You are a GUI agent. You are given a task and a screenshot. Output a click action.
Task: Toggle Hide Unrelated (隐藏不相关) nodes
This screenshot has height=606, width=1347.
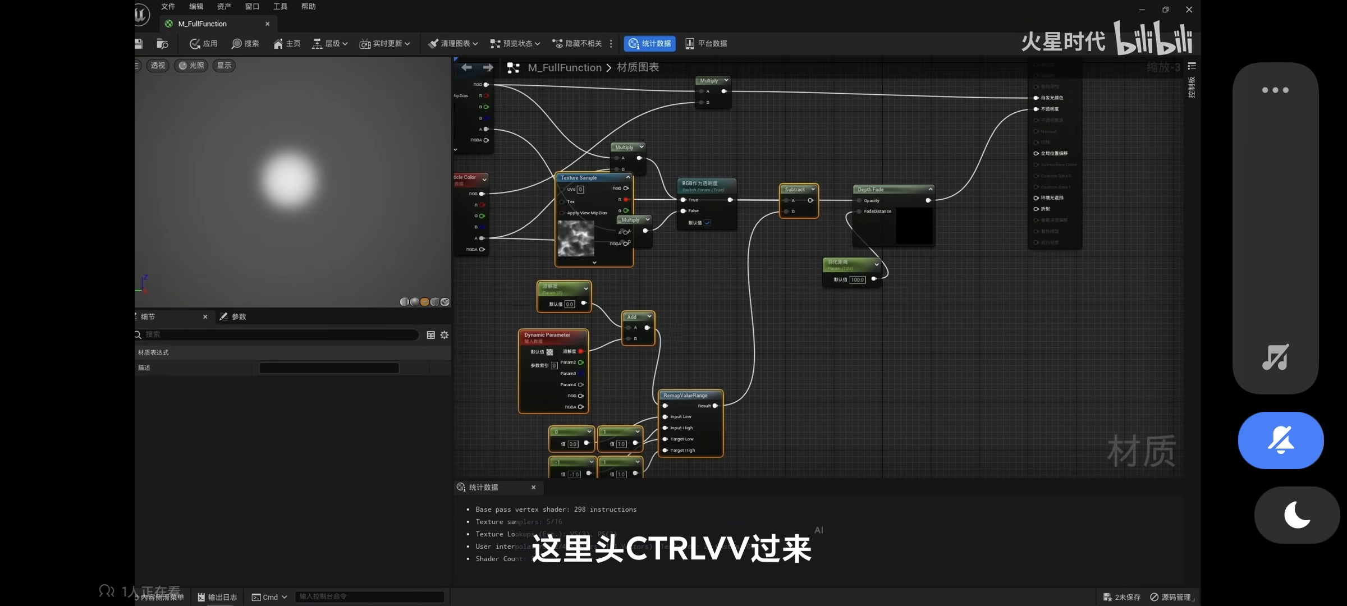click(x=577, y=44)
